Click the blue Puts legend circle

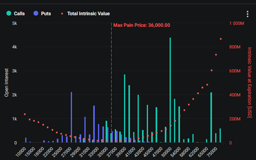pyautogui.click(x=36, y=14)
